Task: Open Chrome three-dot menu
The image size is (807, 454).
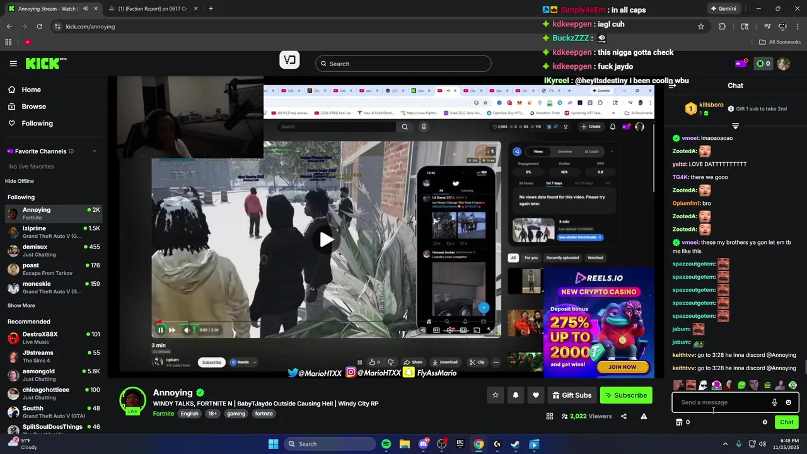Action: pos(798,26)
